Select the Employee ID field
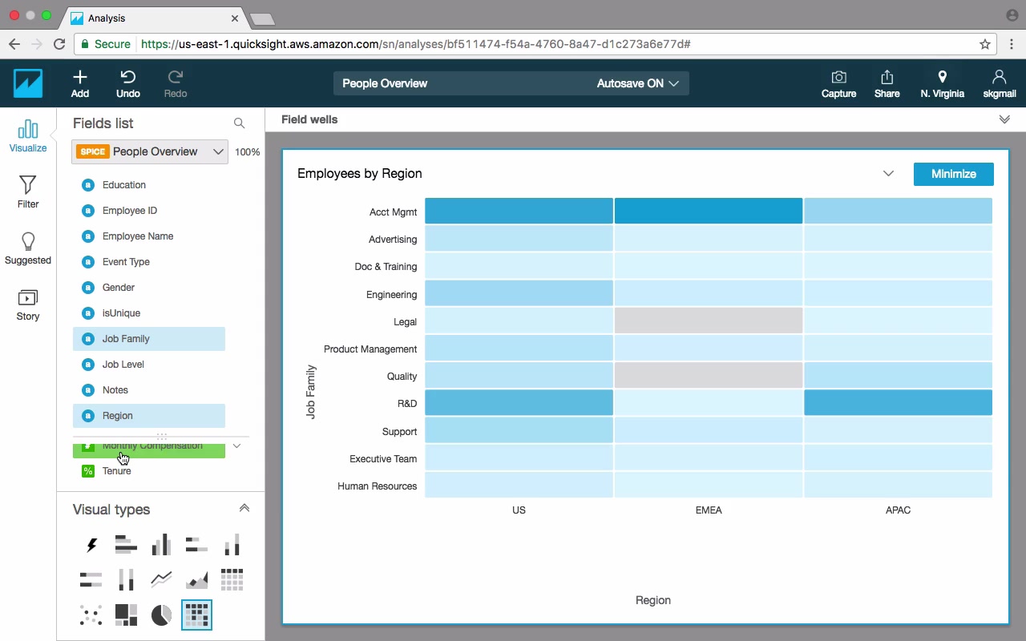 [149, 211]
